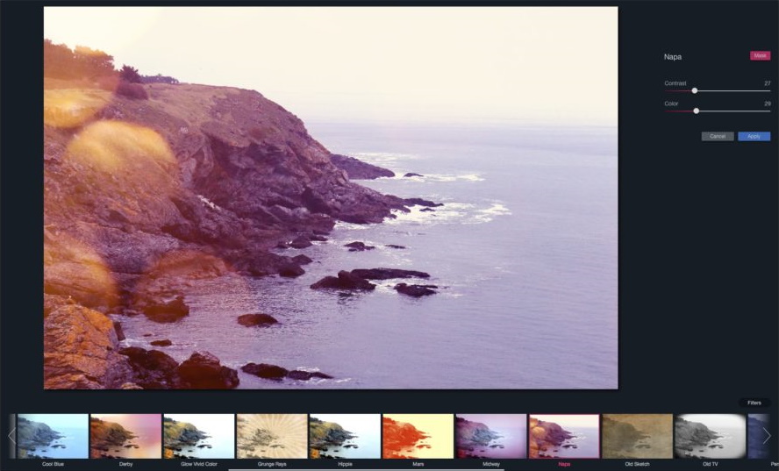This screenshot has height=471, width=779.
Task: Pick the Old Sketch filter thumbnail
Action: pos(637,436)
